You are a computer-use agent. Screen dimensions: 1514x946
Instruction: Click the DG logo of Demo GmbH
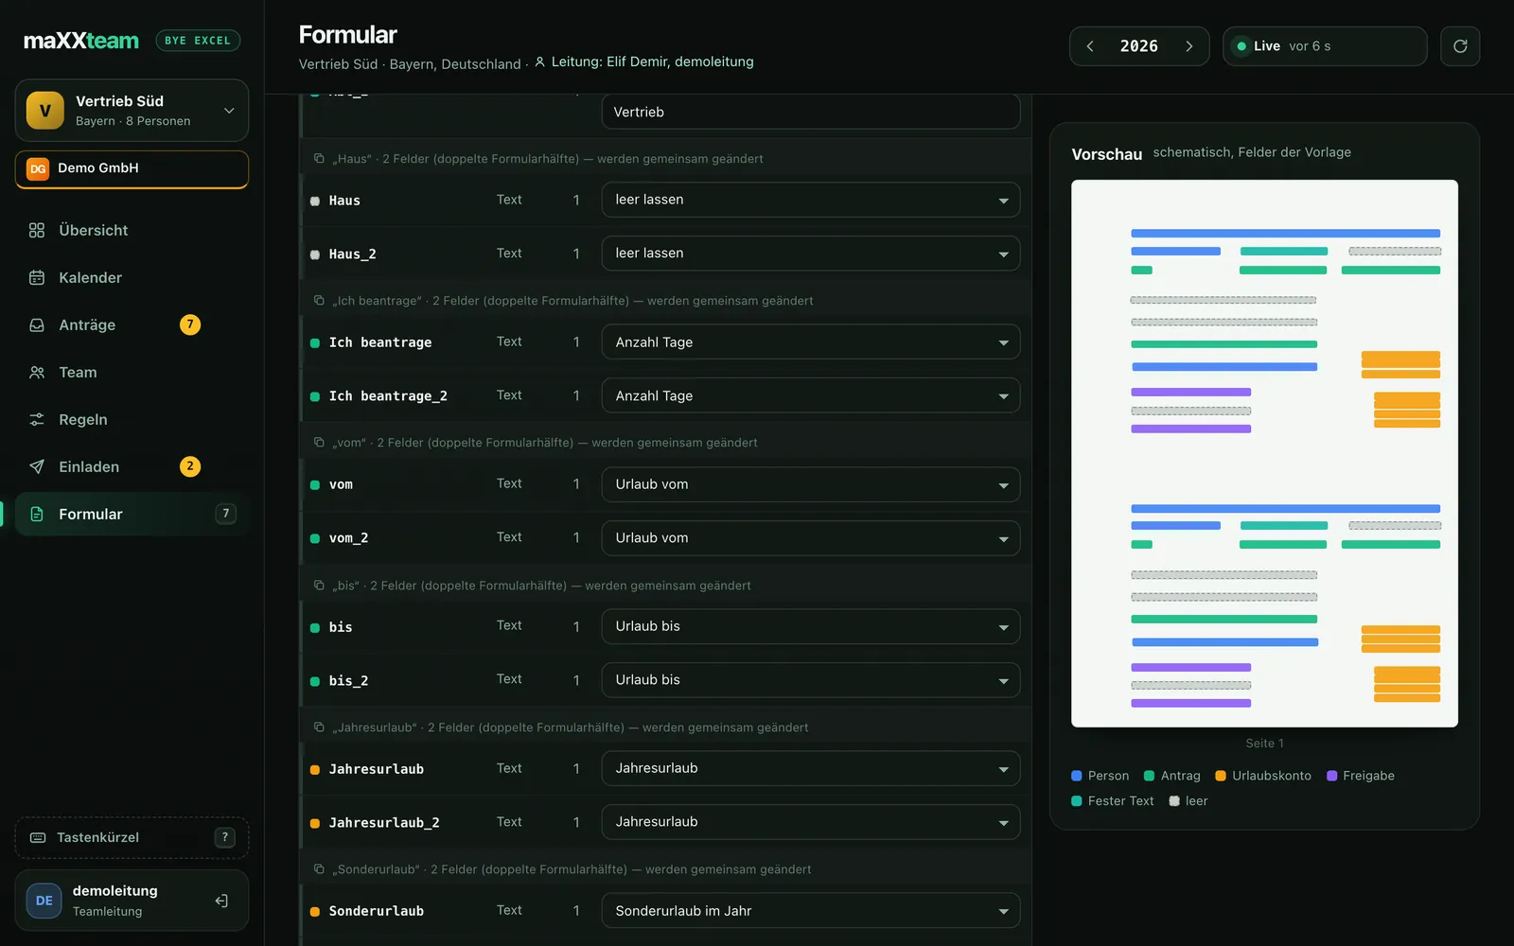38,168
